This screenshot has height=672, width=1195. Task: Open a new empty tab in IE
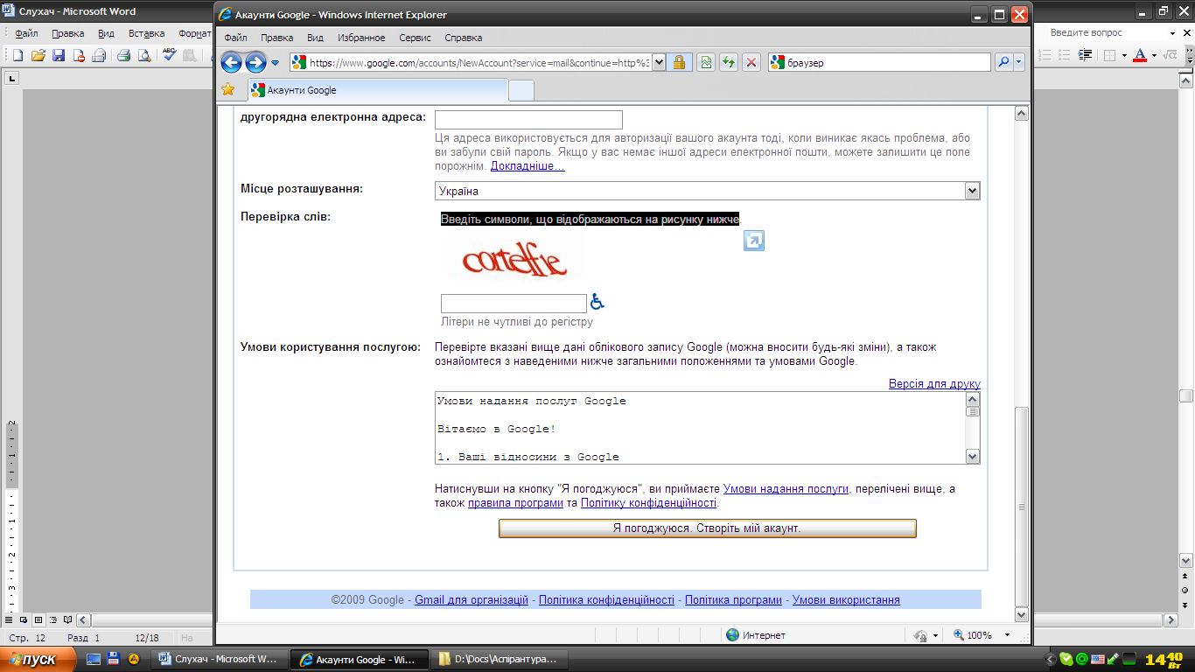click(x=521, y=91)
